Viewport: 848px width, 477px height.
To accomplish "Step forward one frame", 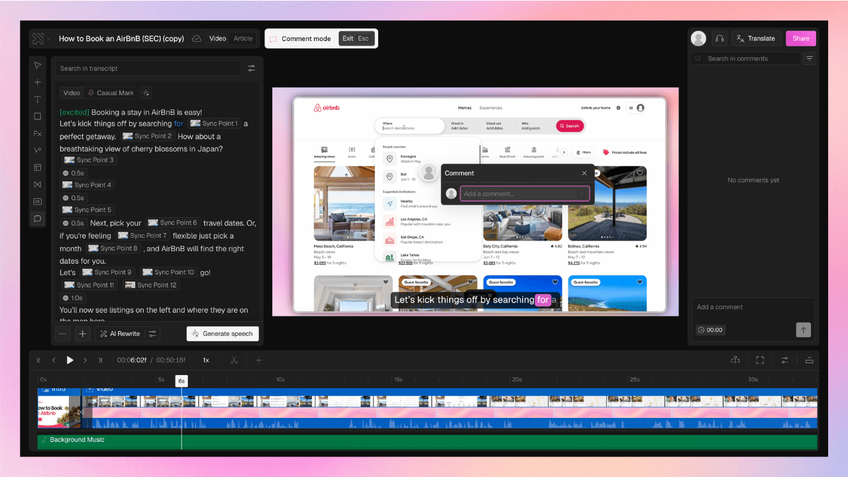I will (x=85, y=360).
